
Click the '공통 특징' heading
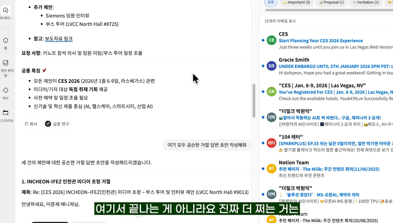(34, 71)
